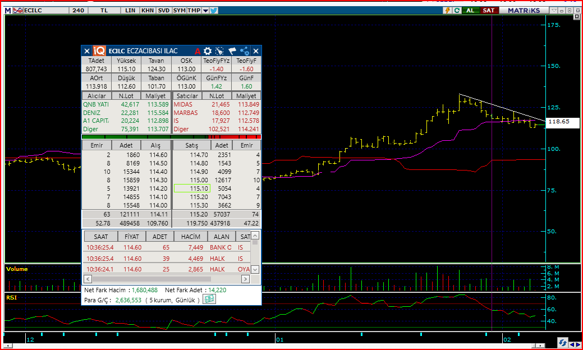Click the HACİM column header

point(191,236)
